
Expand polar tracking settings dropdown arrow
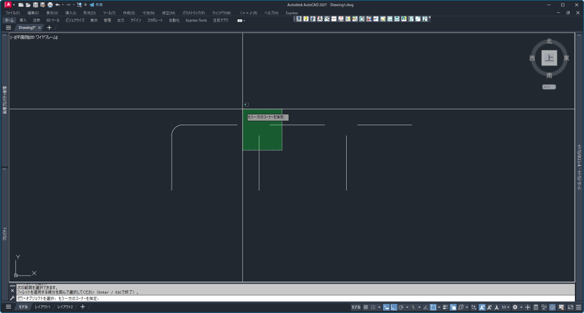(408, 307)
